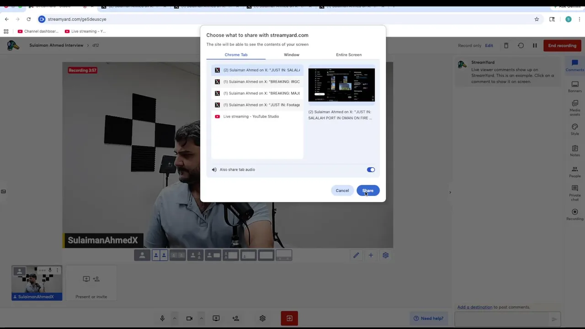Image resolution: width=585 pixels, height=329 pixels.
Task: Collapse the right panel chevron
Action: pos(450,192)
